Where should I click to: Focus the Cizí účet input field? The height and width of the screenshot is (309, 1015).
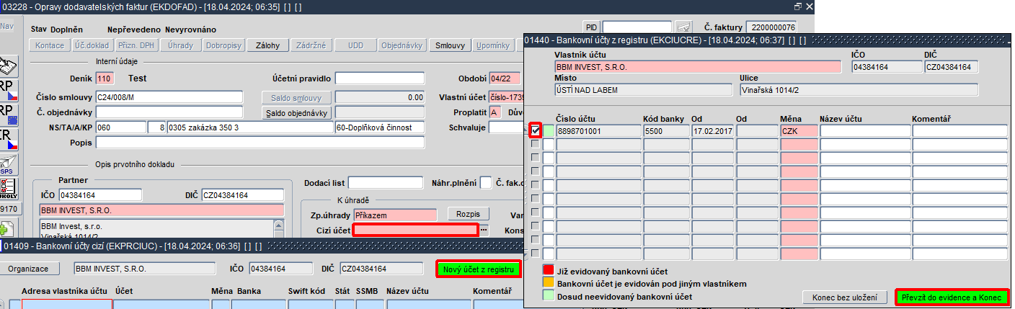click(x=415, y=230)
